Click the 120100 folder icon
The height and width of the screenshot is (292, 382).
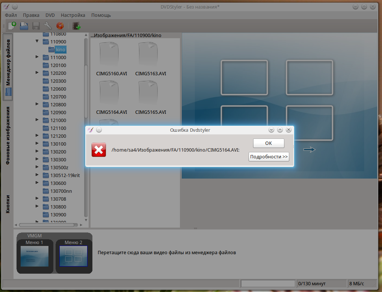[x=46, y=65]
